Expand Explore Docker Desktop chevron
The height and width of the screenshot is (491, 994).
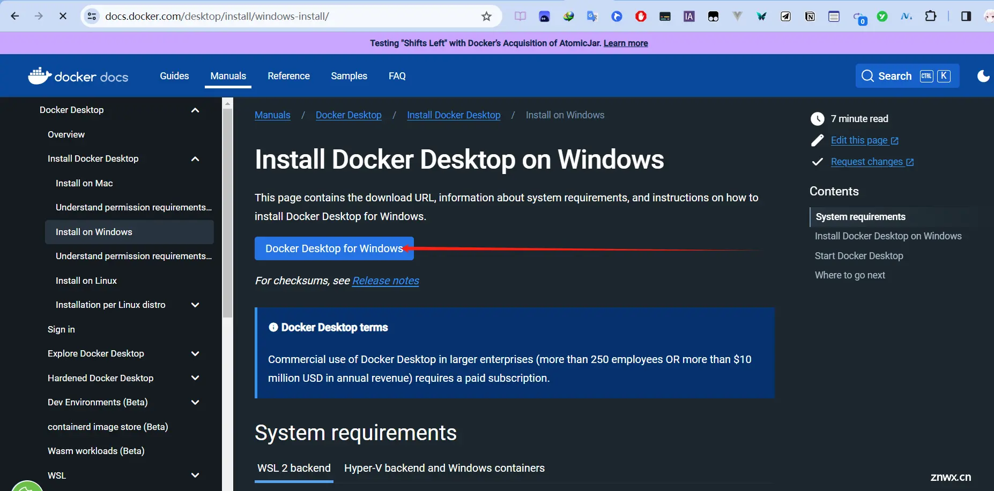coord(195,353)
